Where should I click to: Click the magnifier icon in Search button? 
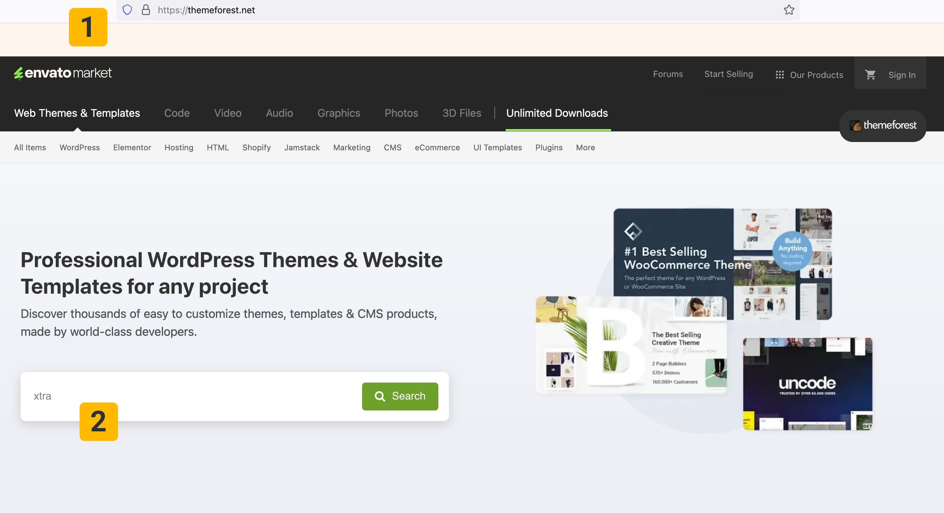[380, 396]
